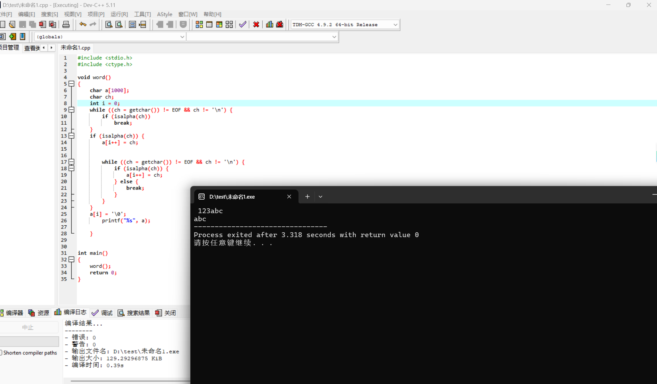The width and height of the screenshot is (657, 384).
Task: Click the 中止 abort button
Action: pyautogui.click(x=28, y=327)
